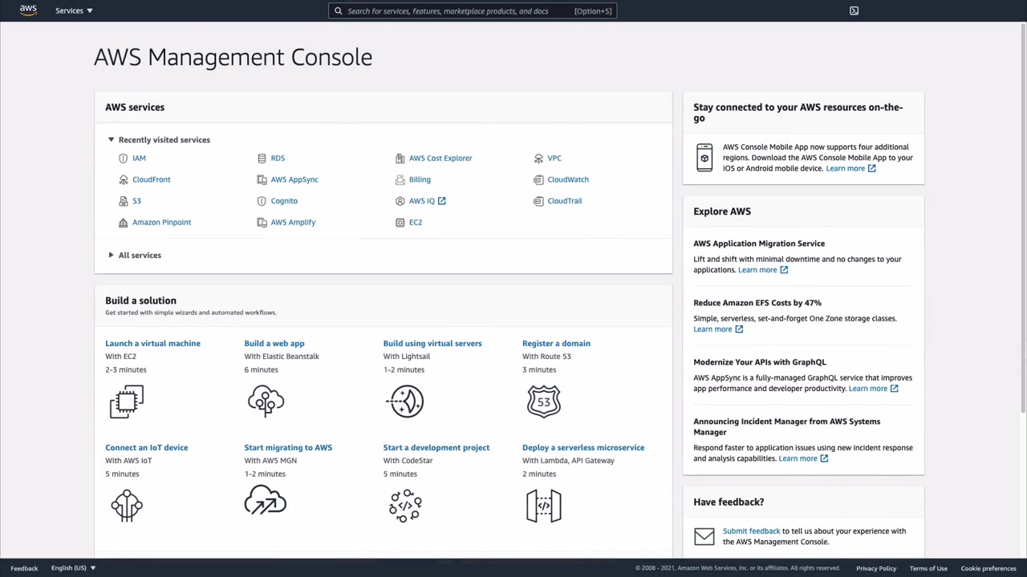Open Cookie preferences in the footer

988,568
